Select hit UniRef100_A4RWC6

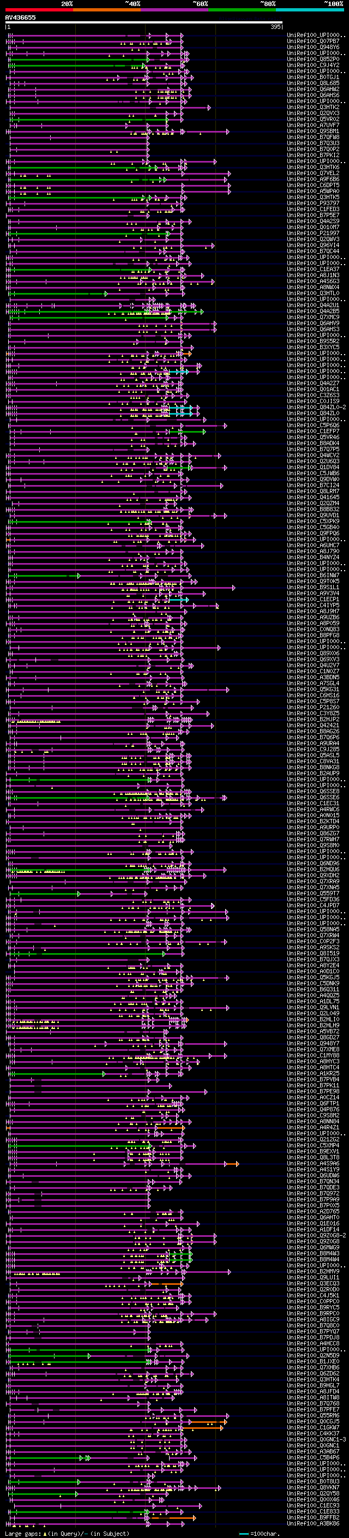[313, 810]
